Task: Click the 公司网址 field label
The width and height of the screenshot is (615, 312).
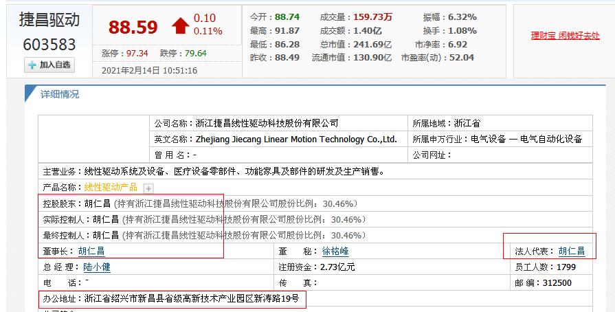Action: click(x=432, y=155)
